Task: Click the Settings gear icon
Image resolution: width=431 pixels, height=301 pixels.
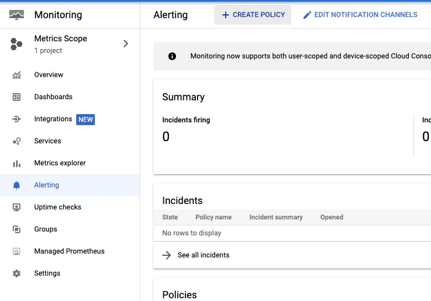Action: (x=17, y=273)
